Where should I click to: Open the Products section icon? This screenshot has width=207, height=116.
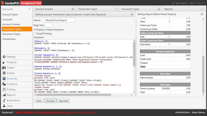tap(4, 62)
